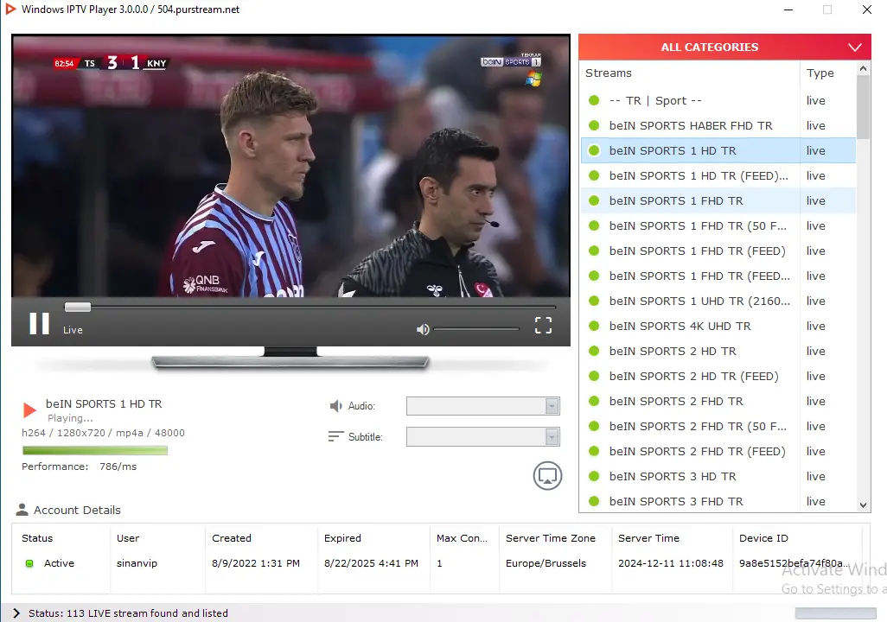Click the username 'sinanvip' cell
The height and width of the screenshot is (622, 887).
click(137, 563)
